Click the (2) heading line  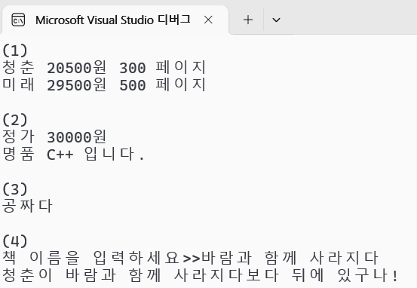15,120
